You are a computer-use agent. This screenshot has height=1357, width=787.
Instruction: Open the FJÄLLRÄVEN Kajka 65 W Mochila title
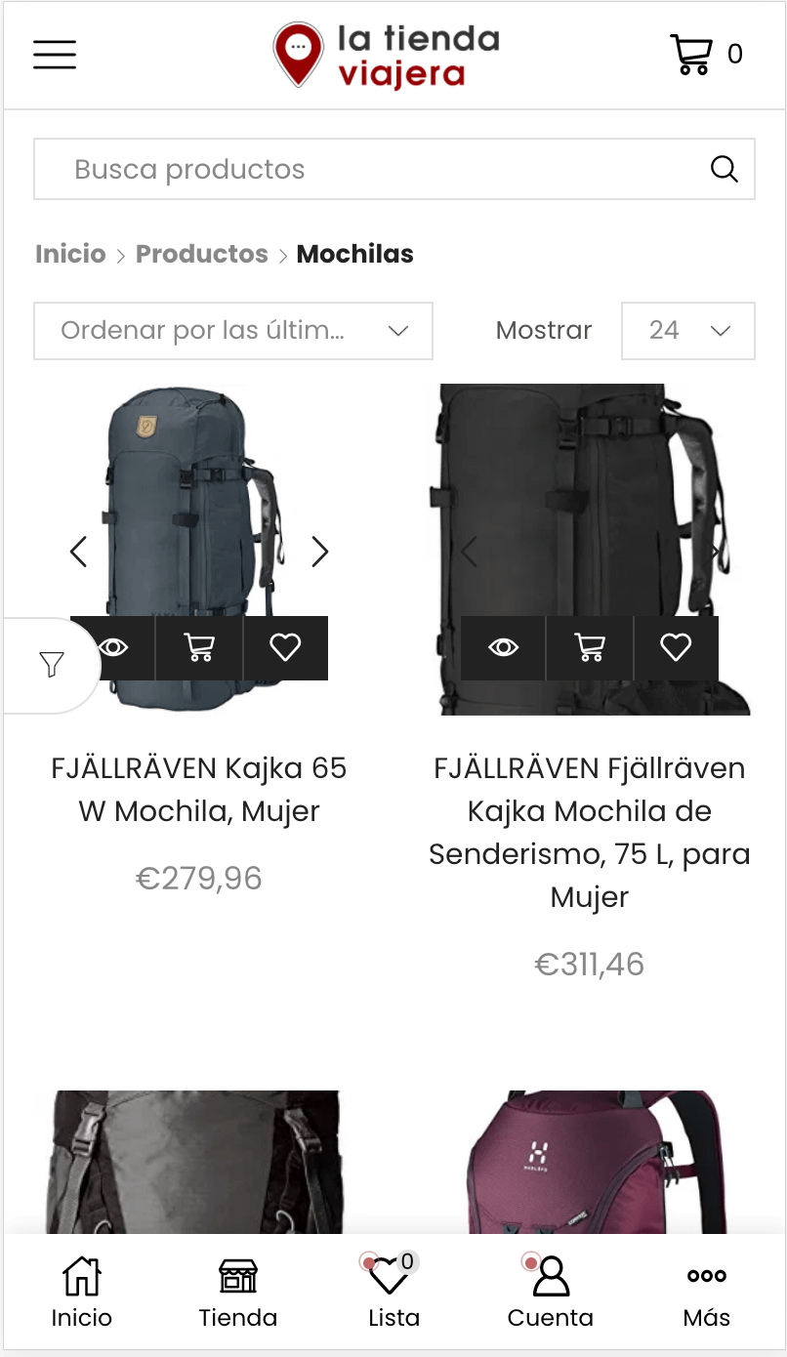pos(199,790)
